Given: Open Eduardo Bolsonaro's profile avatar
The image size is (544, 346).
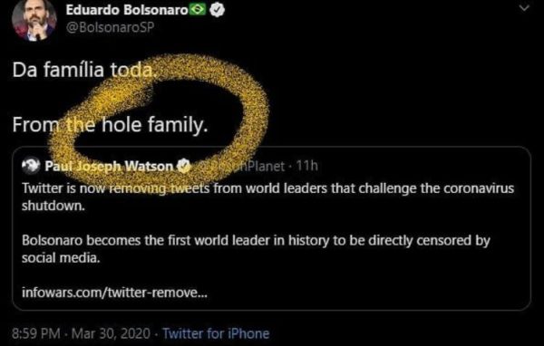Looking at the screenshot, I should click(x=34, y=19).
